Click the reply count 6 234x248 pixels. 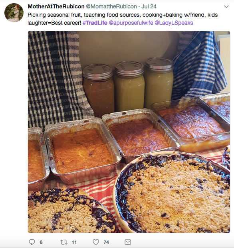pos(41,242)
